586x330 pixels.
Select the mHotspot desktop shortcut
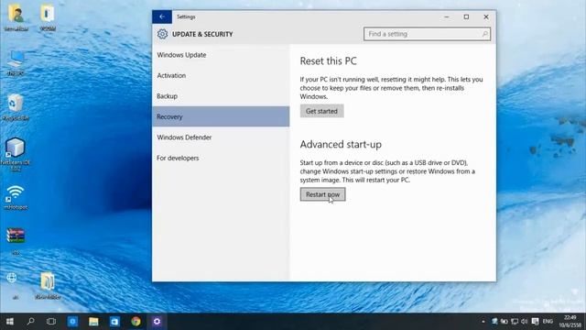click(x=16, y=198)
